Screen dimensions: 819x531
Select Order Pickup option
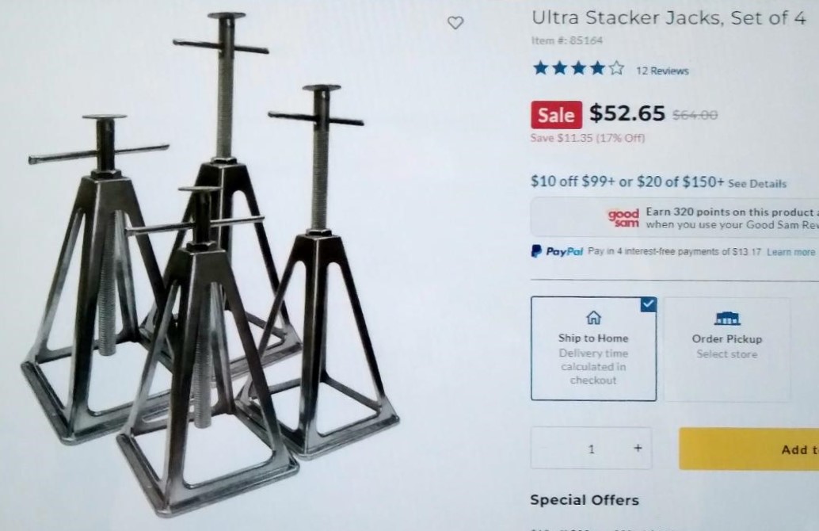[x=727, y=350]
